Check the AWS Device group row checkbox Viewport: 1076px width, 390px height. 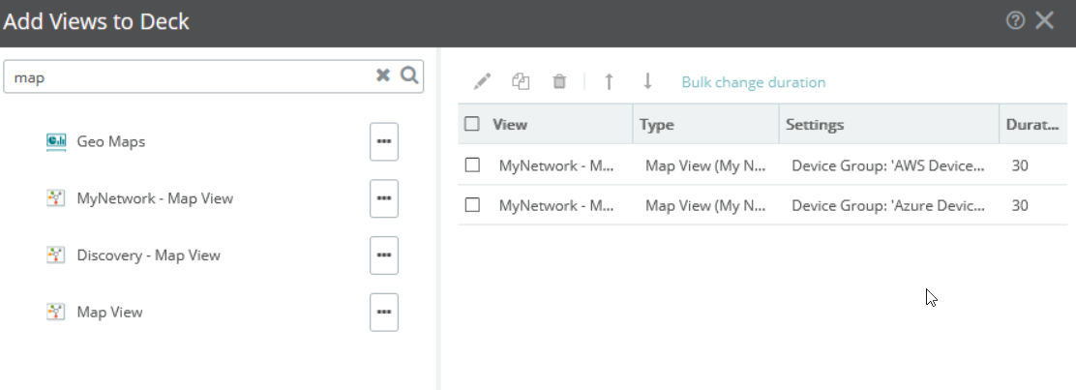point(471,165)
